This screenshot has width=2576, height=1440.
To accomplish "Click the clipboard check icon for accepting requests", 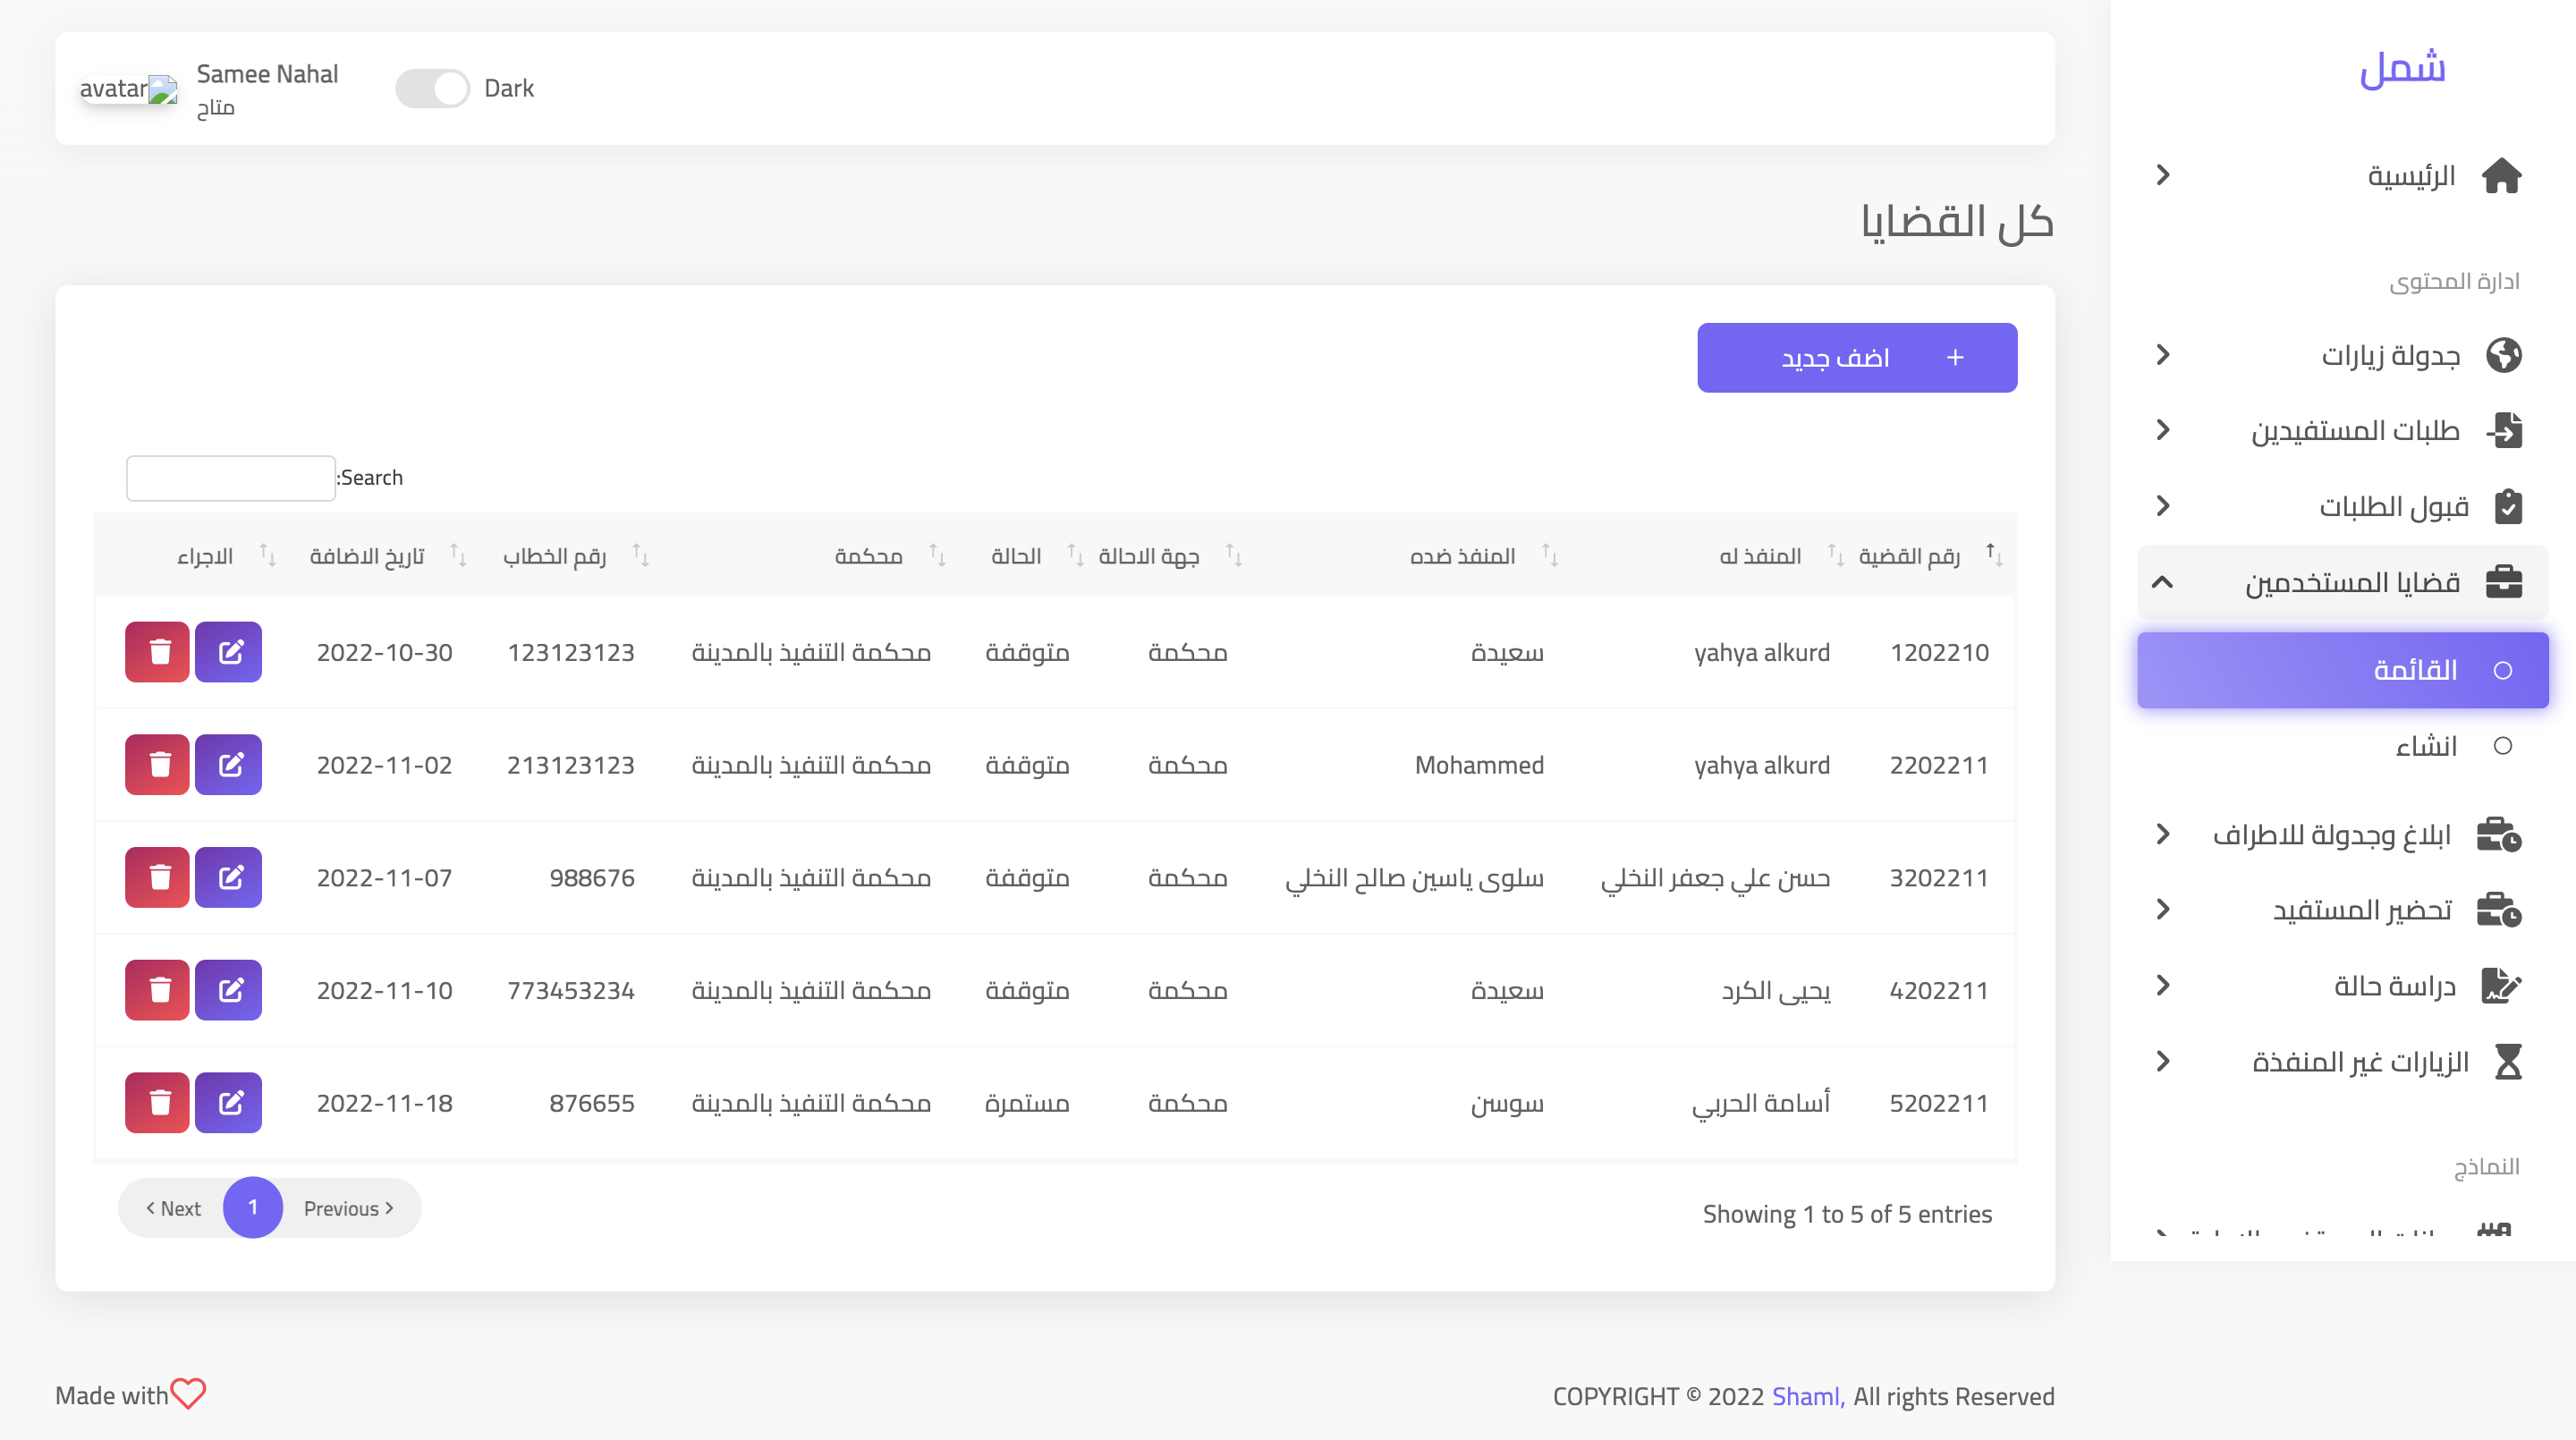I will pos(2507,506).
